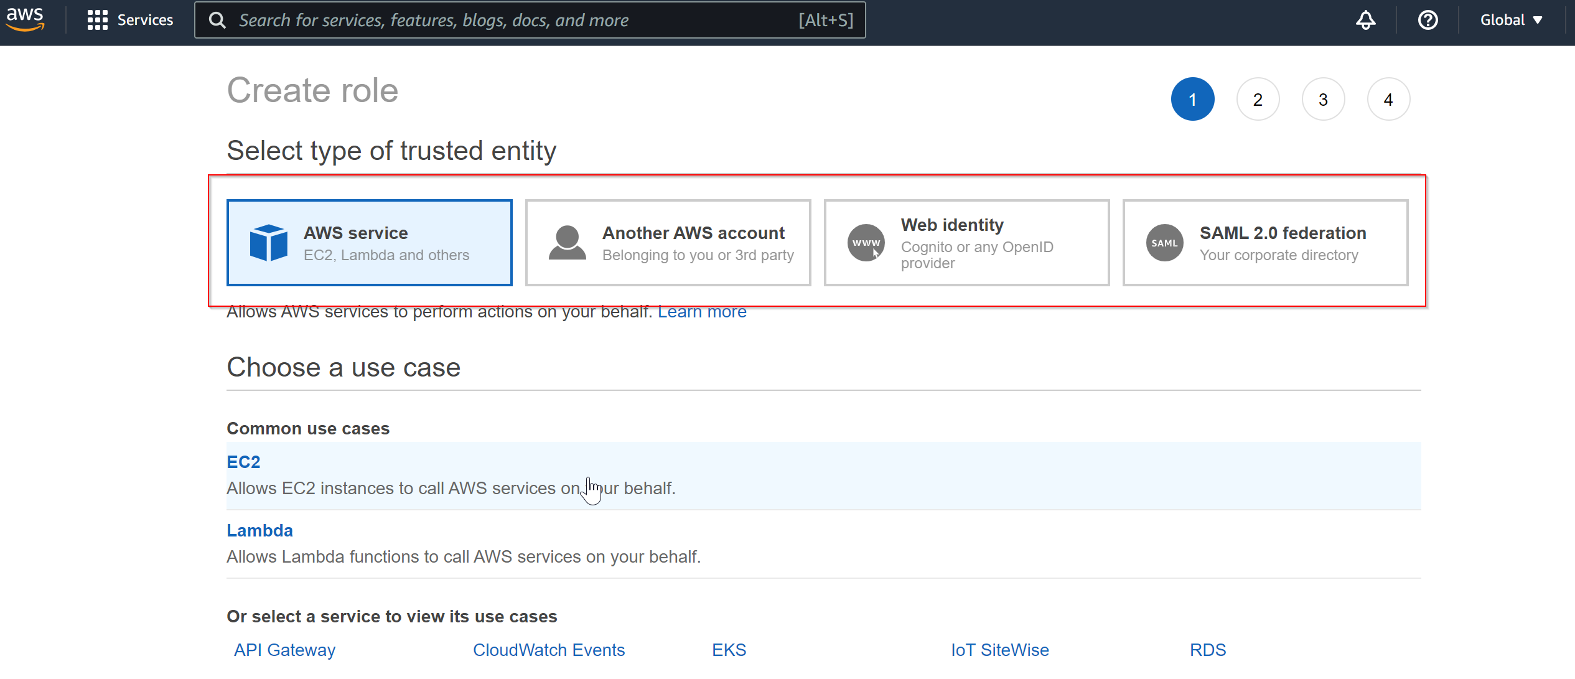The height and width of the screenshot is (679, 1575).
Task: Select the EKS service
Action: pyautogui.click(x=729, y=650)
